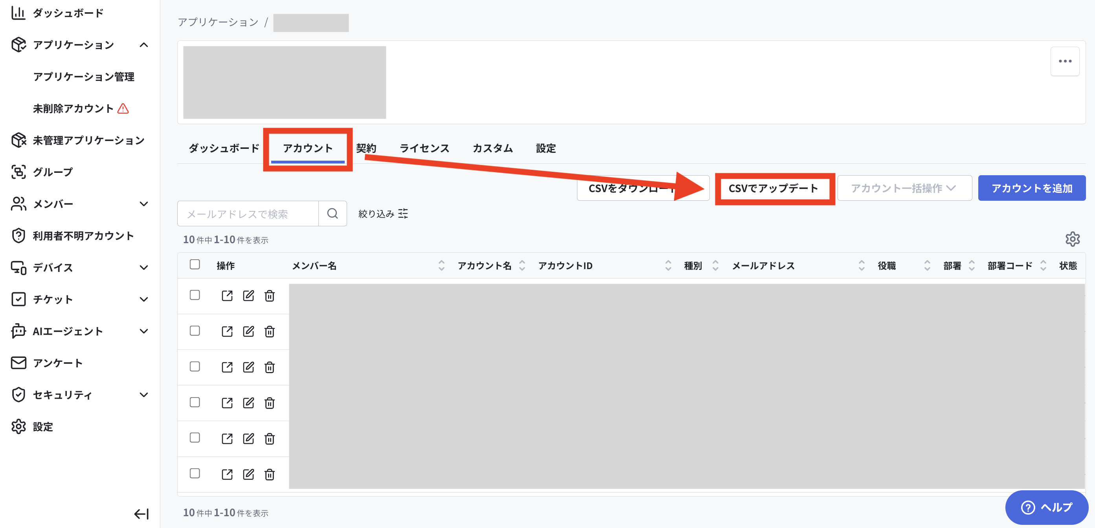This screenshot has width=1095, height=528.
Task: Click edit pencil icon in second row
Action: 248,331
